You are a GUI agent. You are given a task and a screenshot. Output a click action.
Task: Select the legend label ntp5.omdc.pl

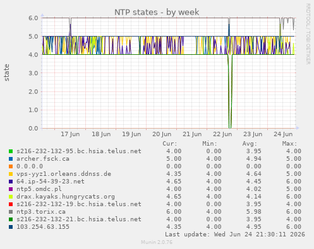39,189
